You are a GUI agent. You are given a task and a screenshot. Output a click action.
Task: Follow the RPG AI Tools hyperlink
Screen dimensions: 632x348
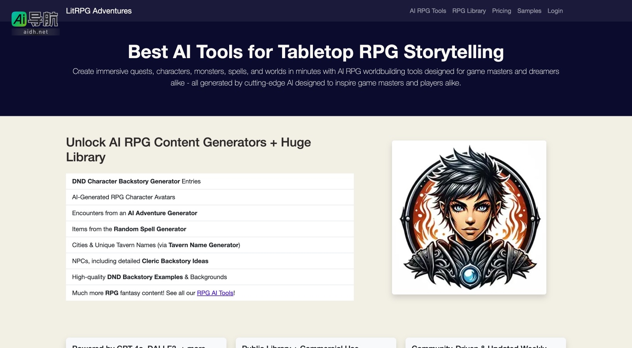(x=215, y=293)
